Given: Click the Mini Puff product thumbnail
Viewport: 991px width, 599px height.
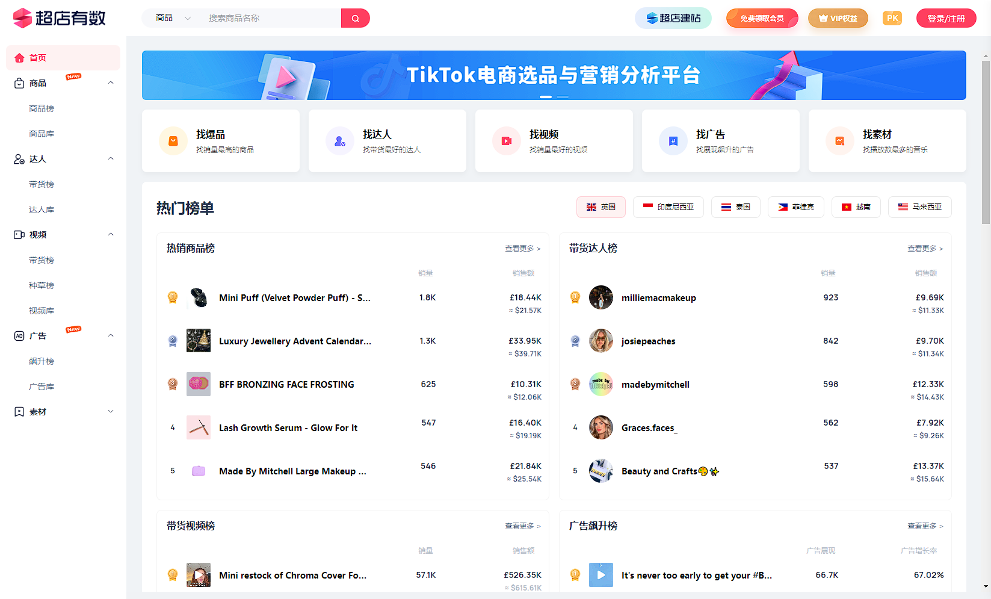Looking at the screenshot, I should [199, 297].
